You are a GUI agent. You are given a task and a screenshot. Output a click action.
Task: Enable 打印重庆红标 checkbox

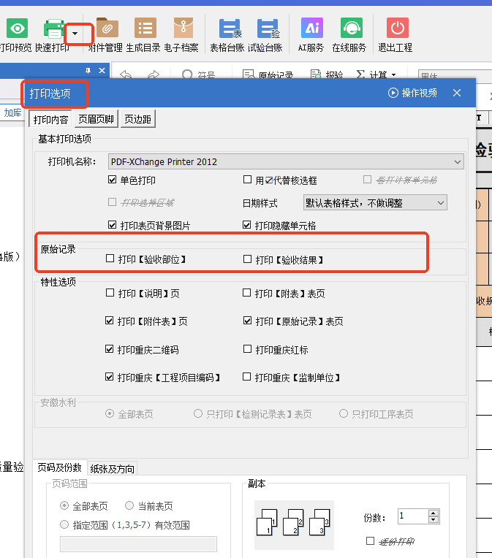point(247,349)
